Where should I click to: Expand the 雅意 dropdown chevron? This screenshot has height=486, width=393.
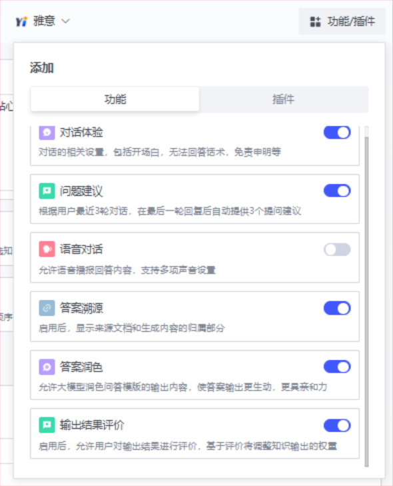(66, 21)
